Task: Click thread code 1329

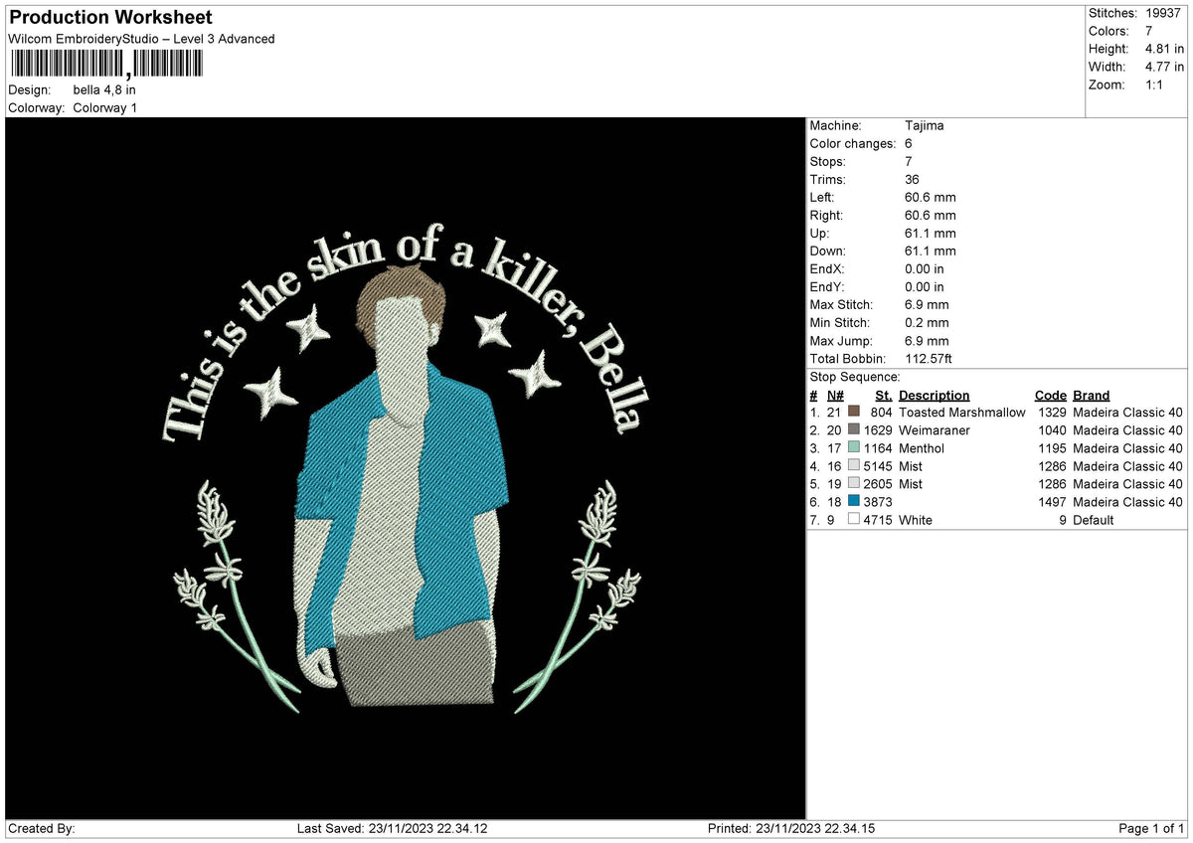Action: (x=1052, y=413)
